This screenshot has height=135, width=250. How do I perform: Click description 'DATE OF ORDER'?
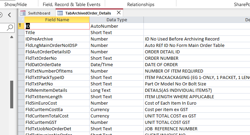[161, 64]
